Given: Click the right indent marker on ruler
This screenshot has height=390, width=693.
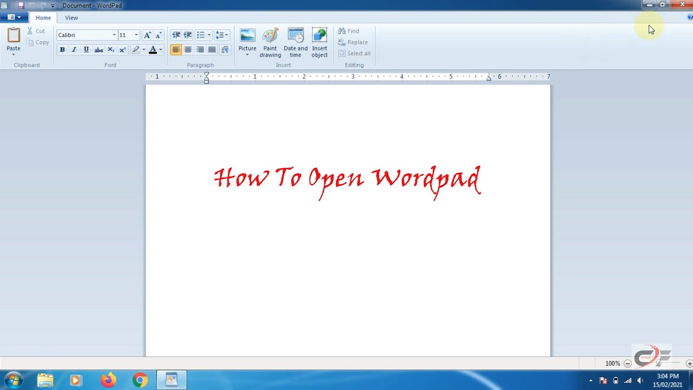Looking at the screenshot, I should (x=489, y=79).
